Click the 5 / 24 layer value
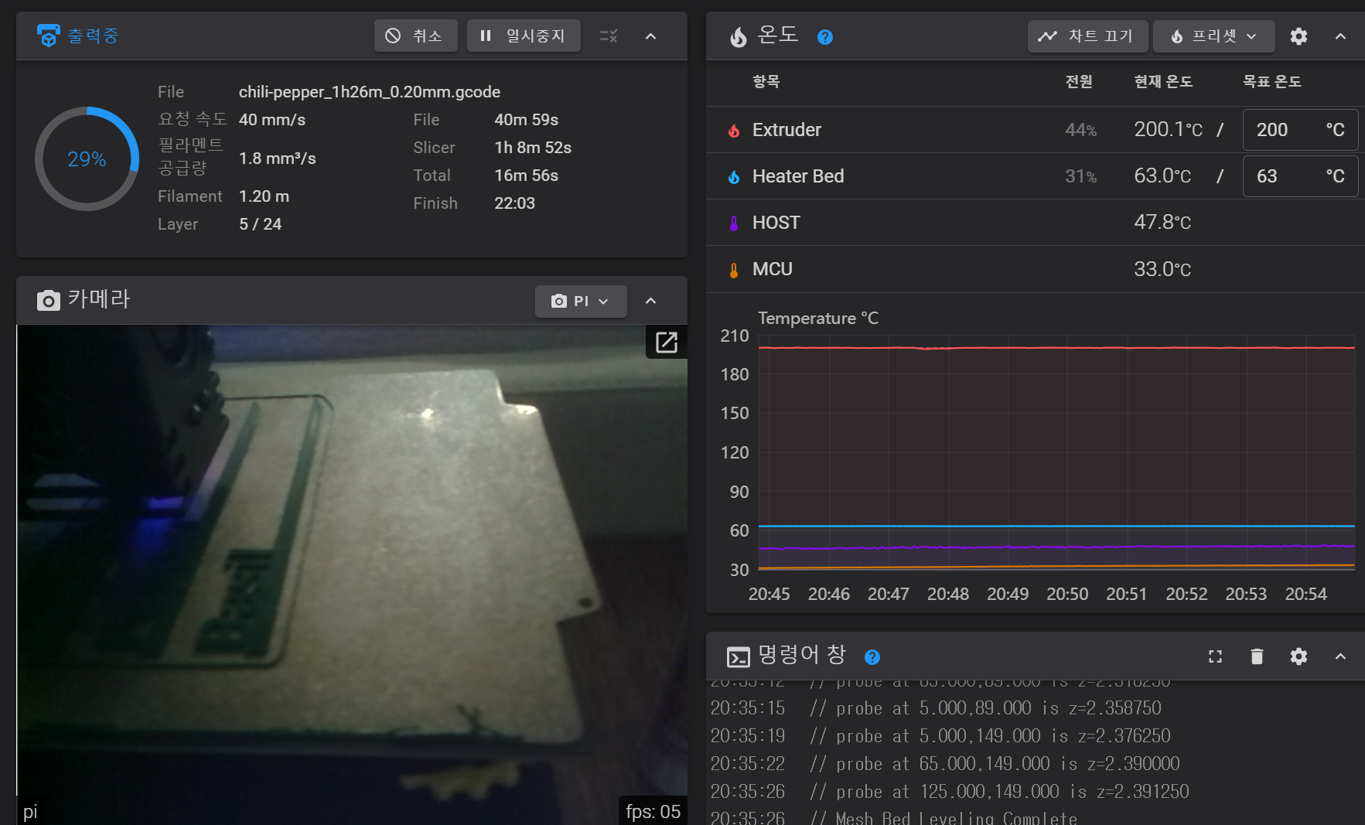1365x825 pixels. click(260, 224)
